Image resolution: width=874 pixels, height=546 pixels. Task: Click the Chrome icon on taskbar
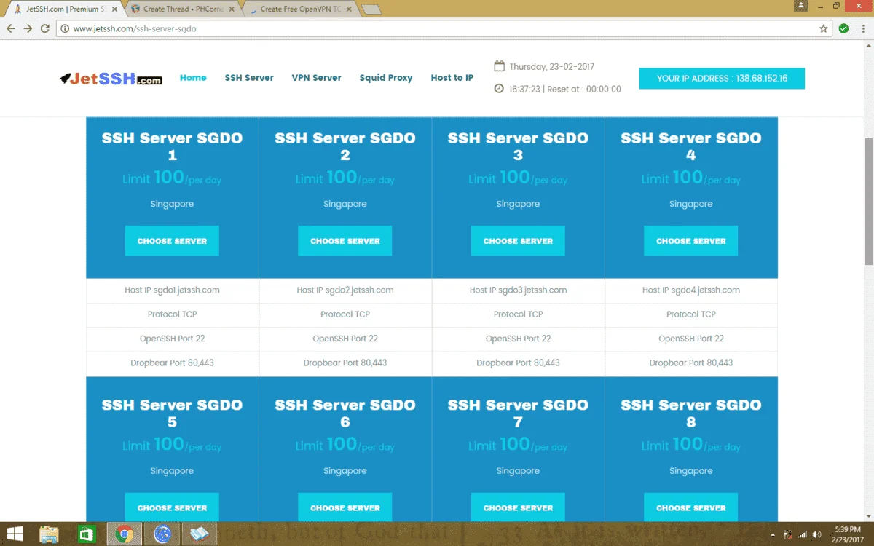pos(124,534)
